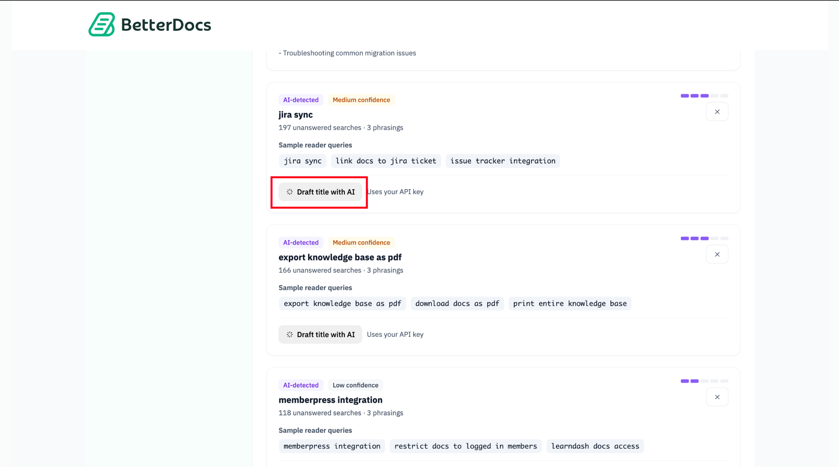
Task: Click the jira sync card heading
Action: pos(296,115)
